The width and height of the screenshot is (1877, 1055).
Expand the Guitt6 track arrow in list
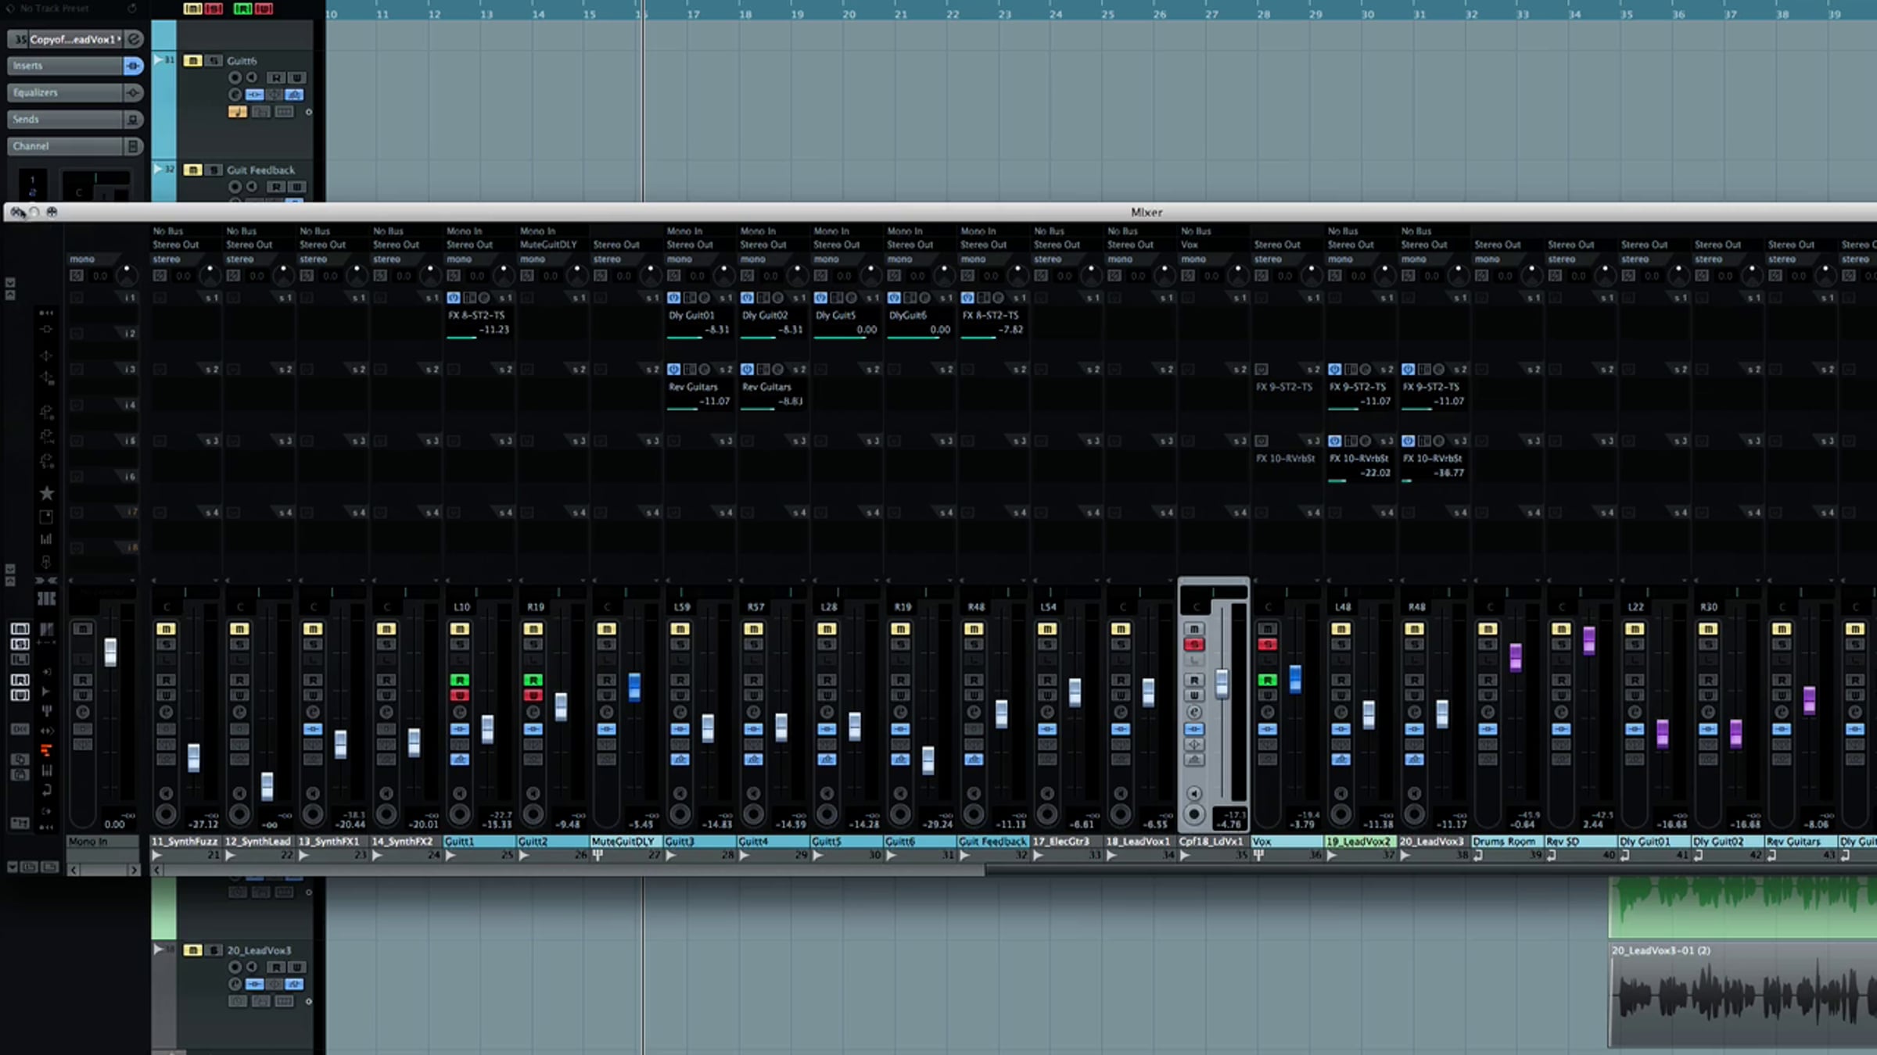[x=158, y=59]
